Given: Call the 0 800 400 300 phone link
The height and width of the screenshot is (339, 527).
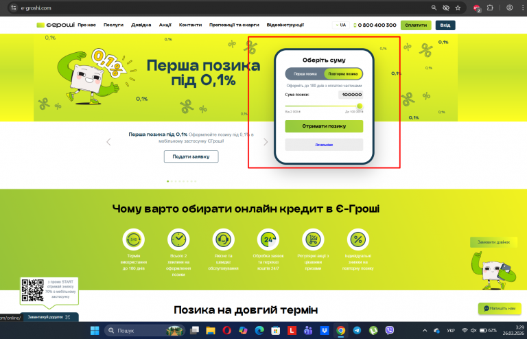Looking at the screenshot, I should (x=375, y=25).
